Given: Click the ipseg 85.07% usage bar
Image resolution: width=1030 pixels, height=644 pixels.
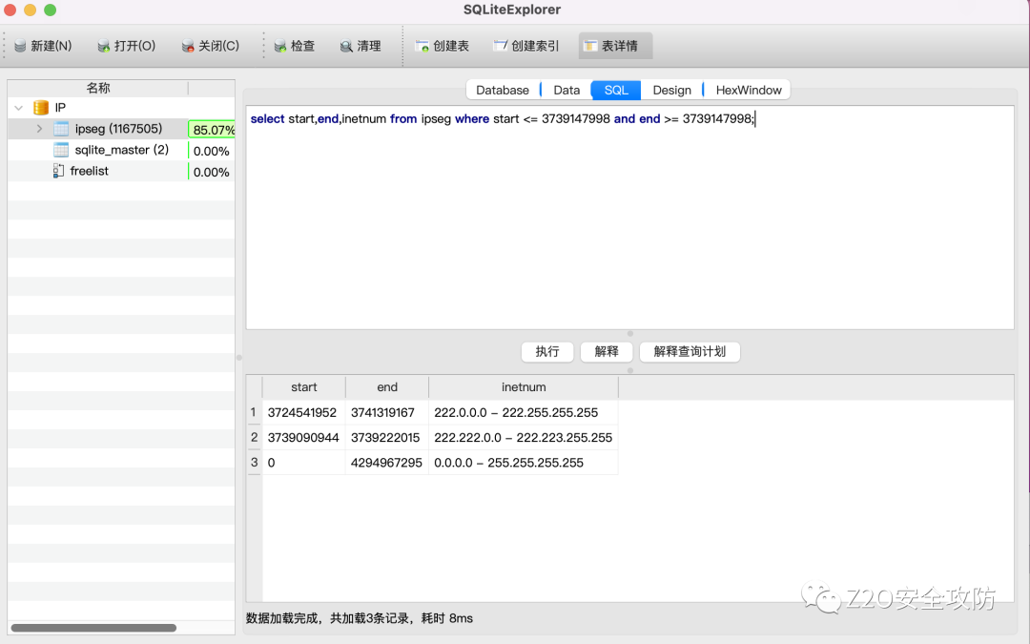Looking at the screenshot, I should tap(212, 130).
